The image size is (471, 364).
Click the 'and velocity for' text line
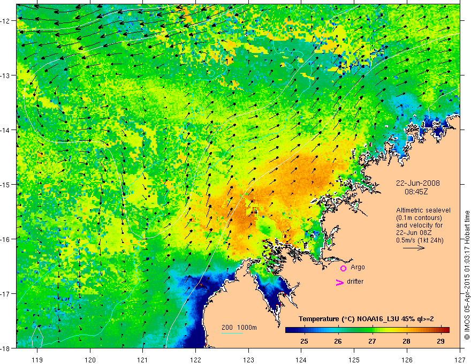click(419, 225)
